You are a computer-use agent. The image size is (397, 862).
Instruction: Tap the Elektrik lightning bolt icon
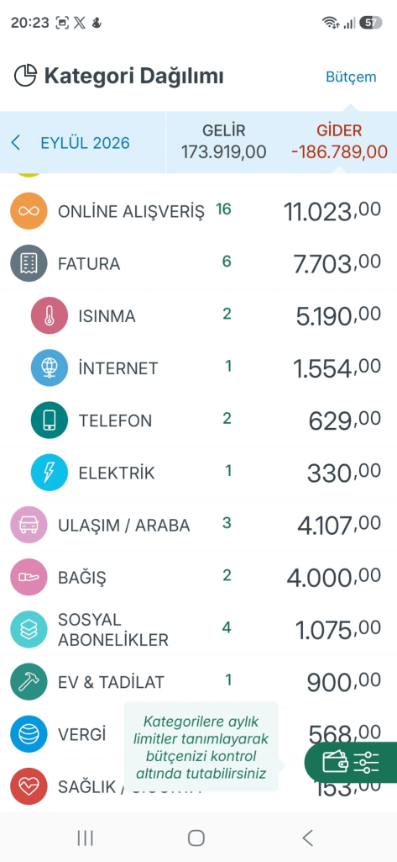click(50, 473)
